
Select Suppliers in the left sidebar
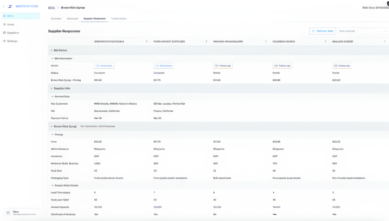[11, 33]
